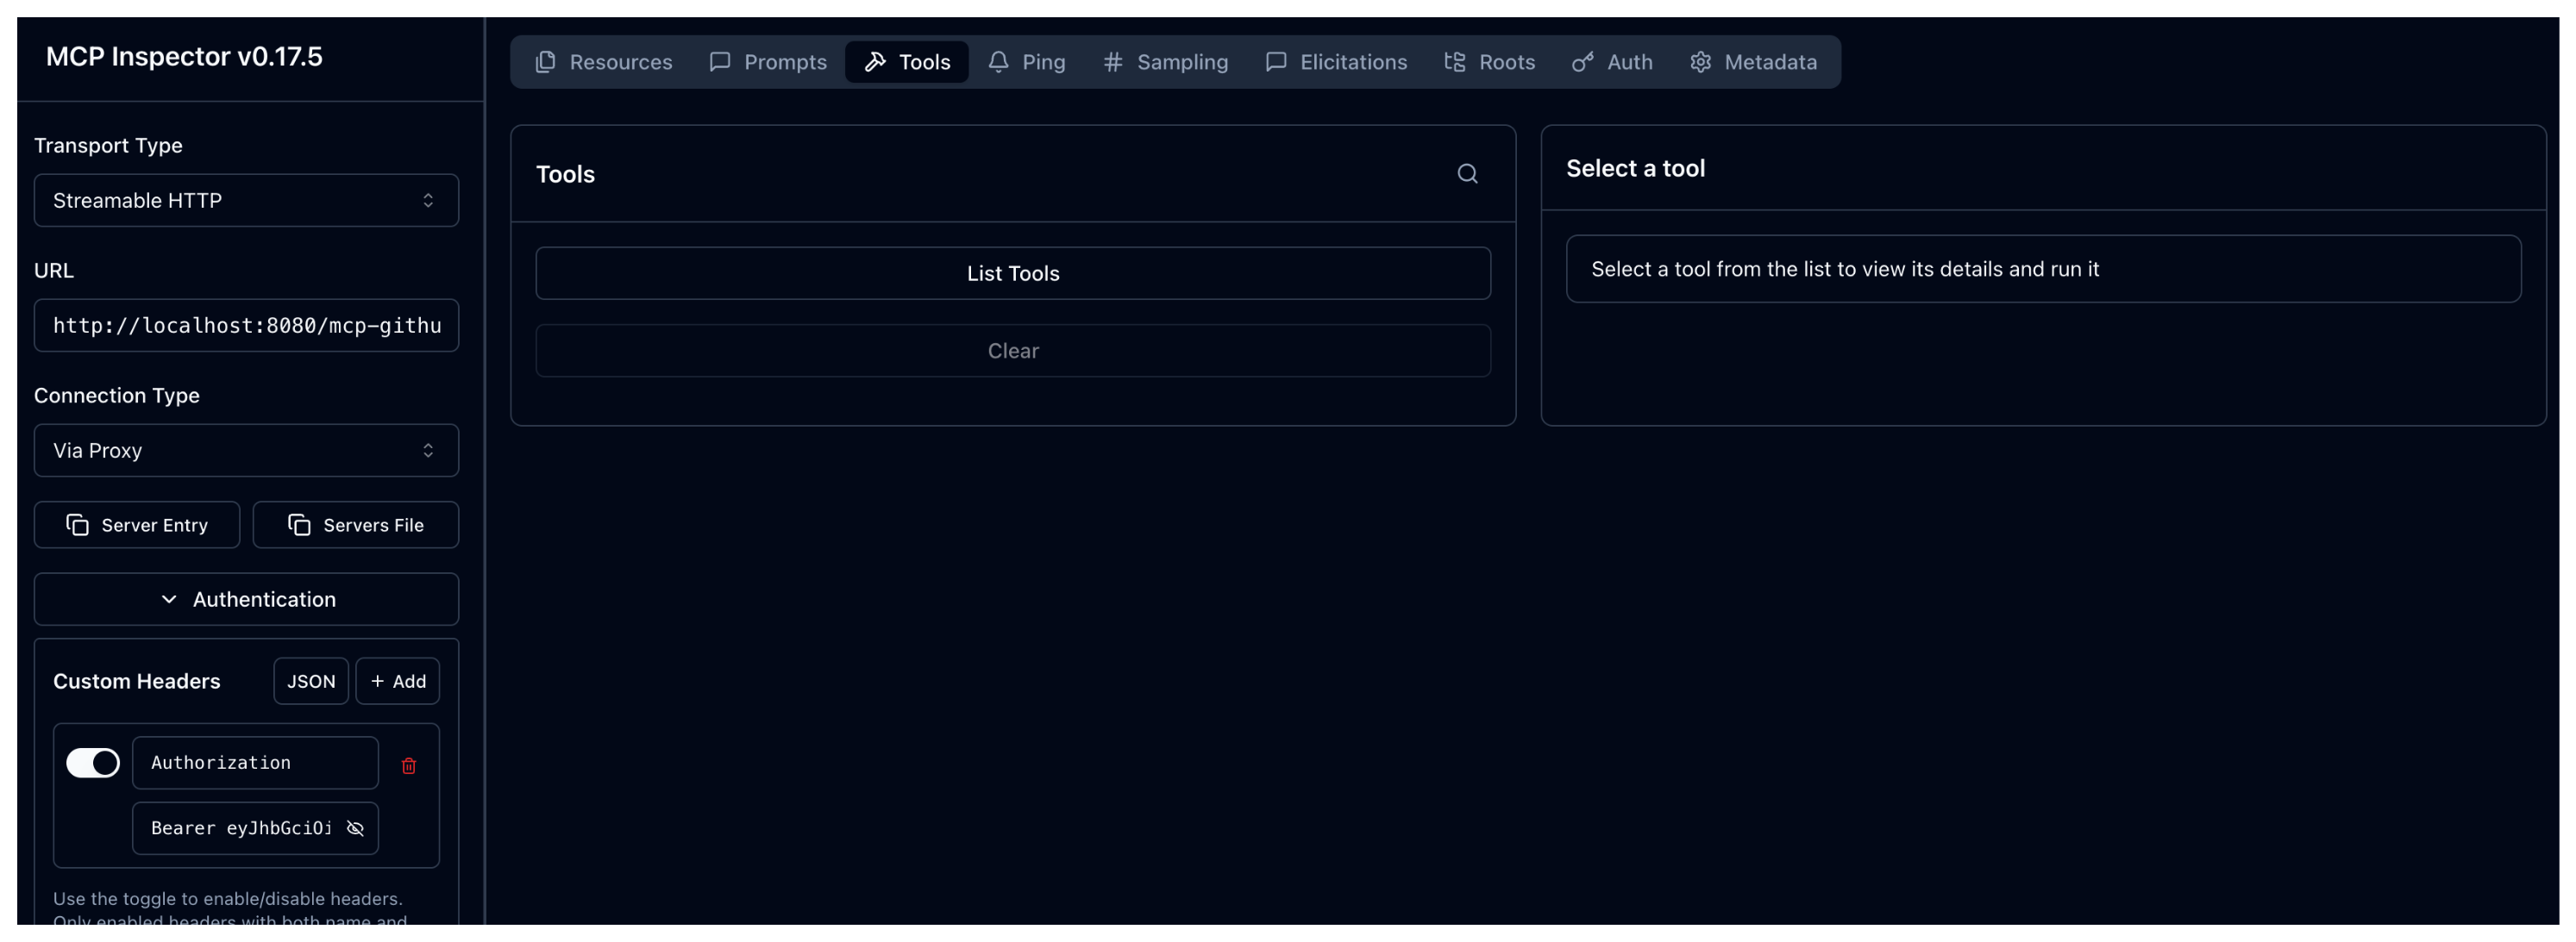
Task: Open the Connection Type dropdown
Action: click(246, 451)
